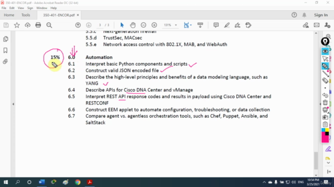This screenshot has height=187, width=334.
Task: Print the document
Action: pyautogui.click(x=38, y=25)
